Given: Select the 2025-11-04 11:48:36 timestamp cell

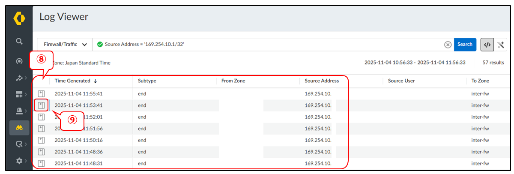Looking at the screenshot, I should [78, 152].
